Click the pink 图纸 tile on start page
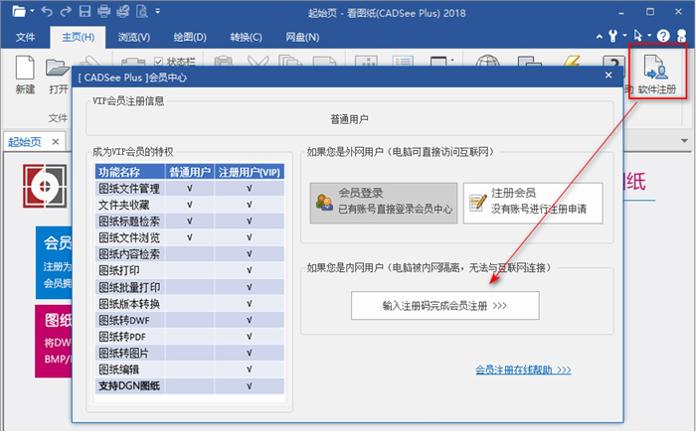This screenshot has width=696, height=448. [x=54, y=341]
